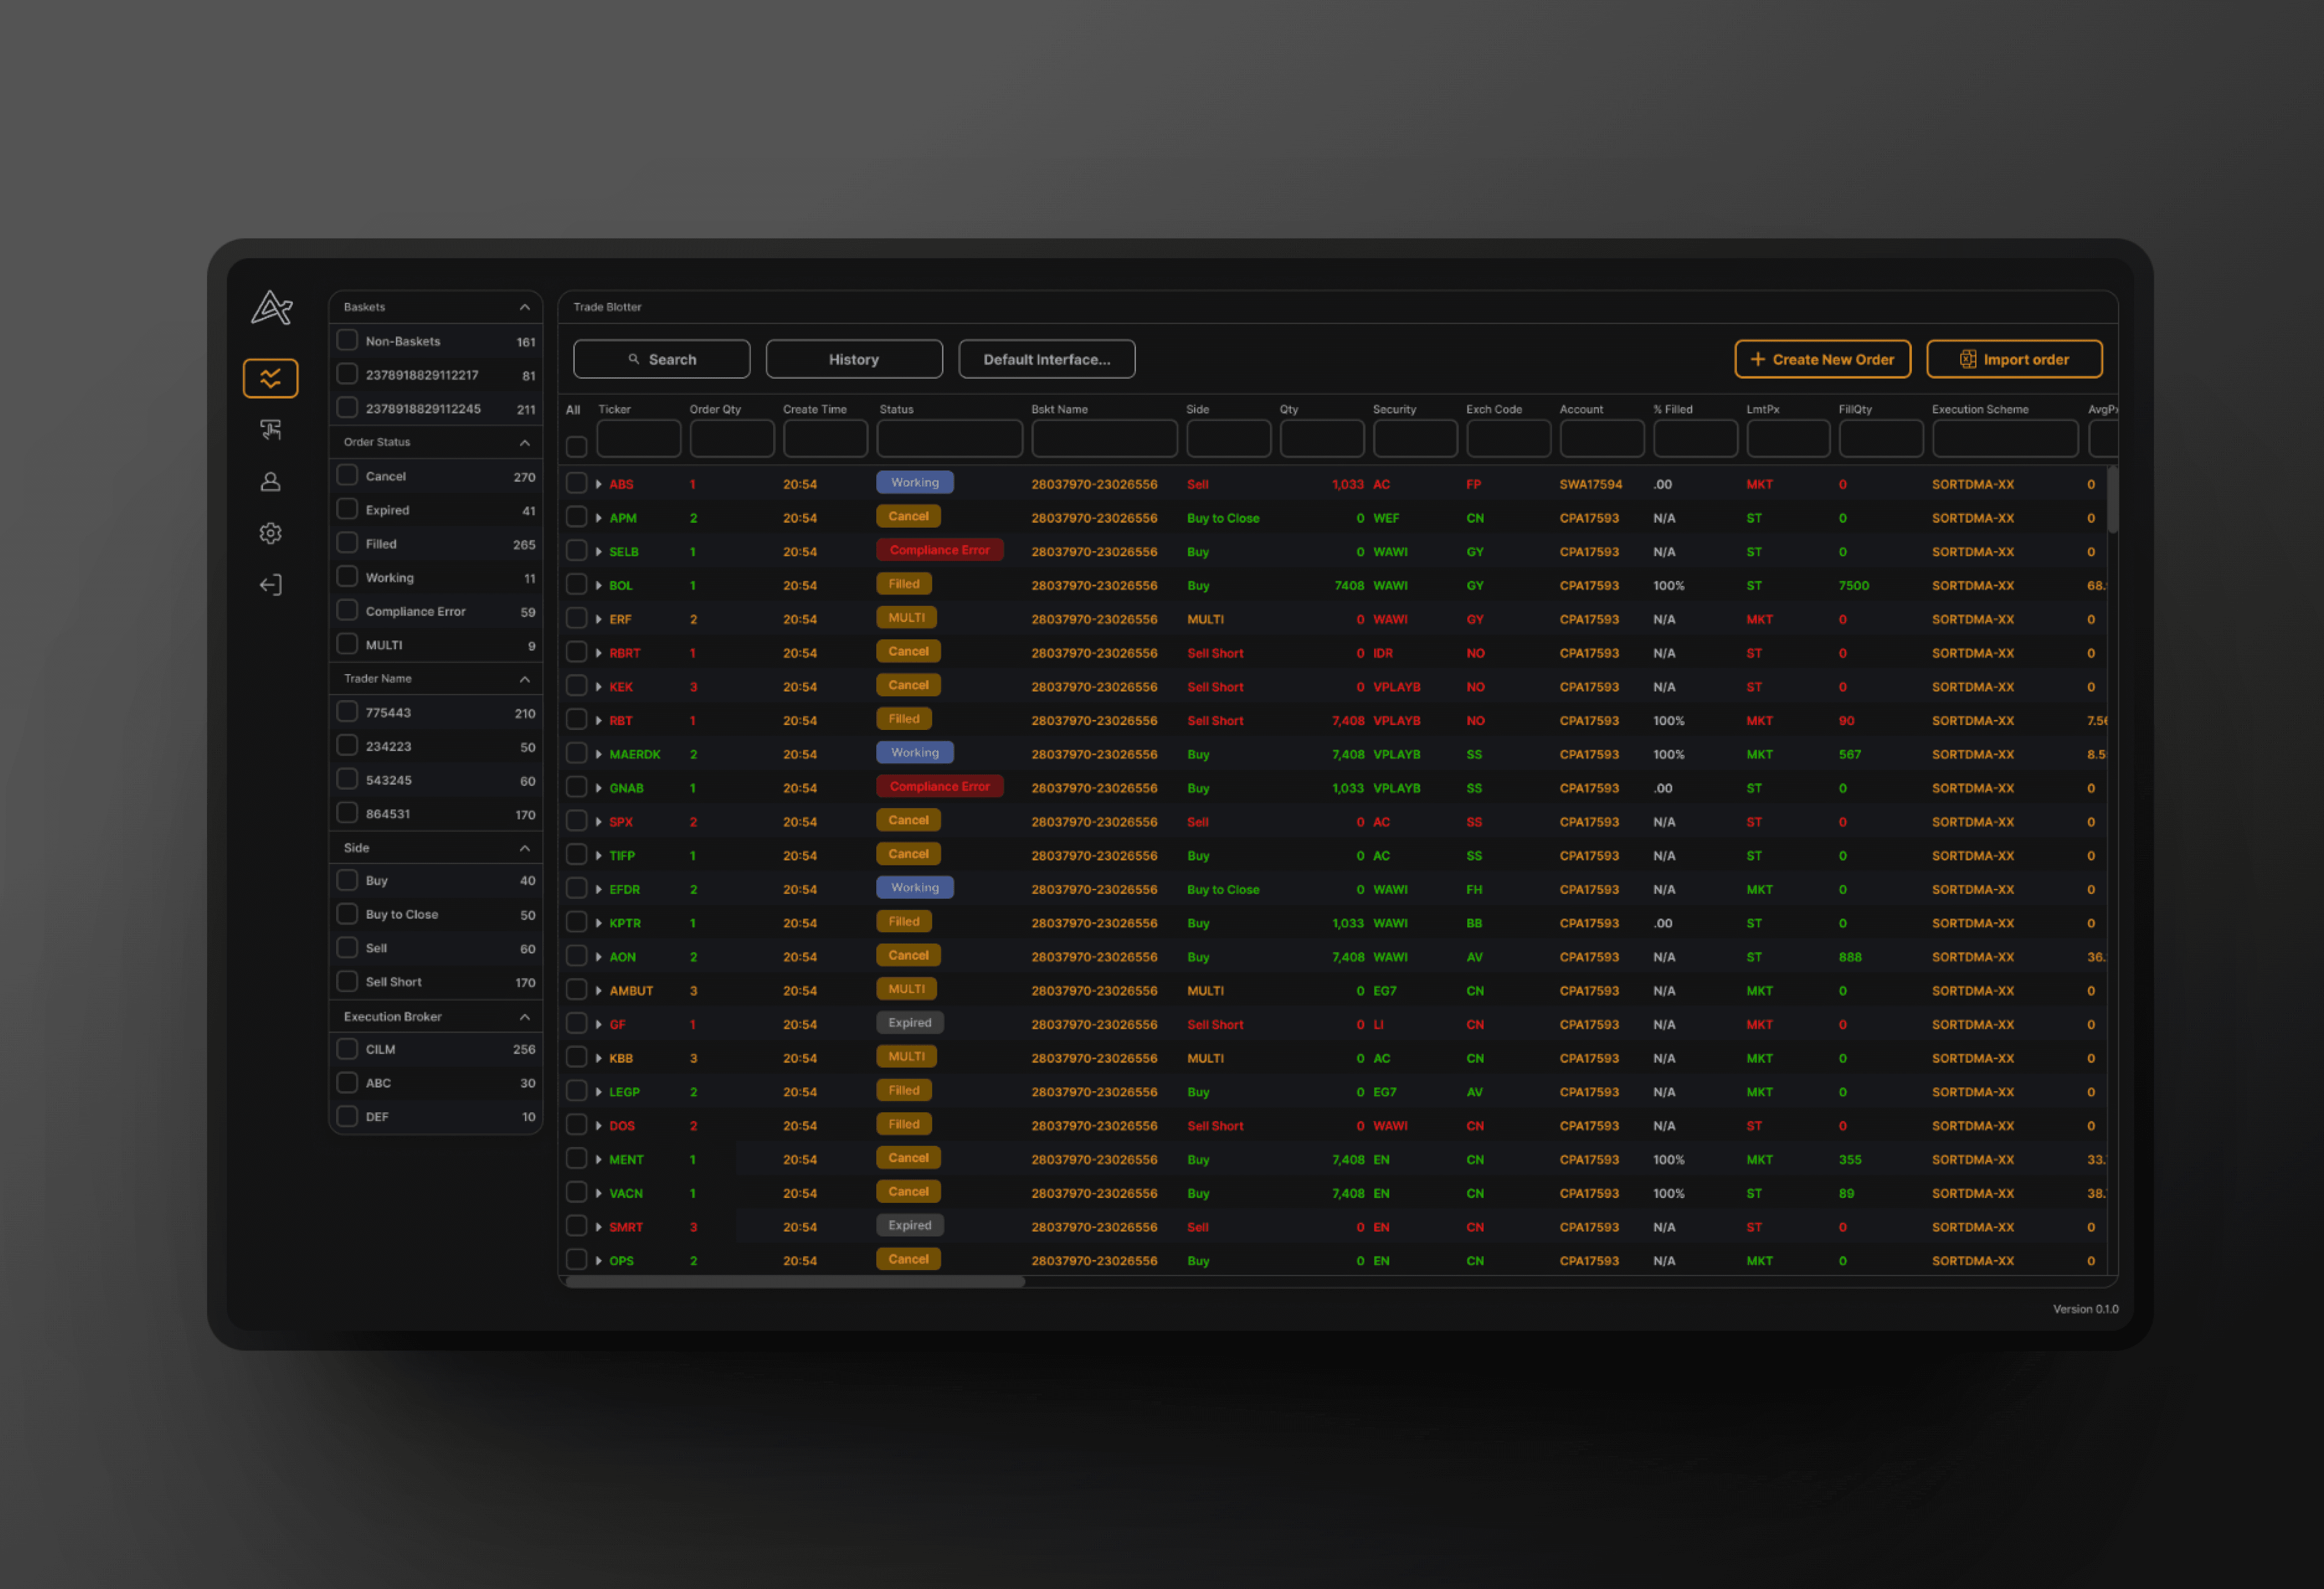
Task: Click the Status column header
Action: [896, 409]
